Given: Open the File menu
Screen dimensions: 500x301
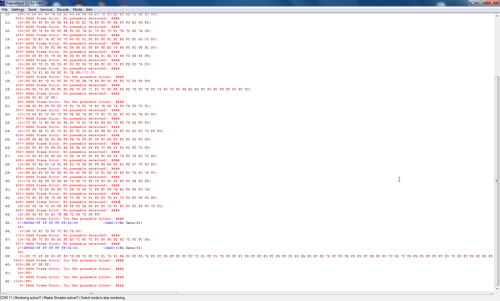Looking at the screenshot, I should pyautogui.click(x=5, y=10).
